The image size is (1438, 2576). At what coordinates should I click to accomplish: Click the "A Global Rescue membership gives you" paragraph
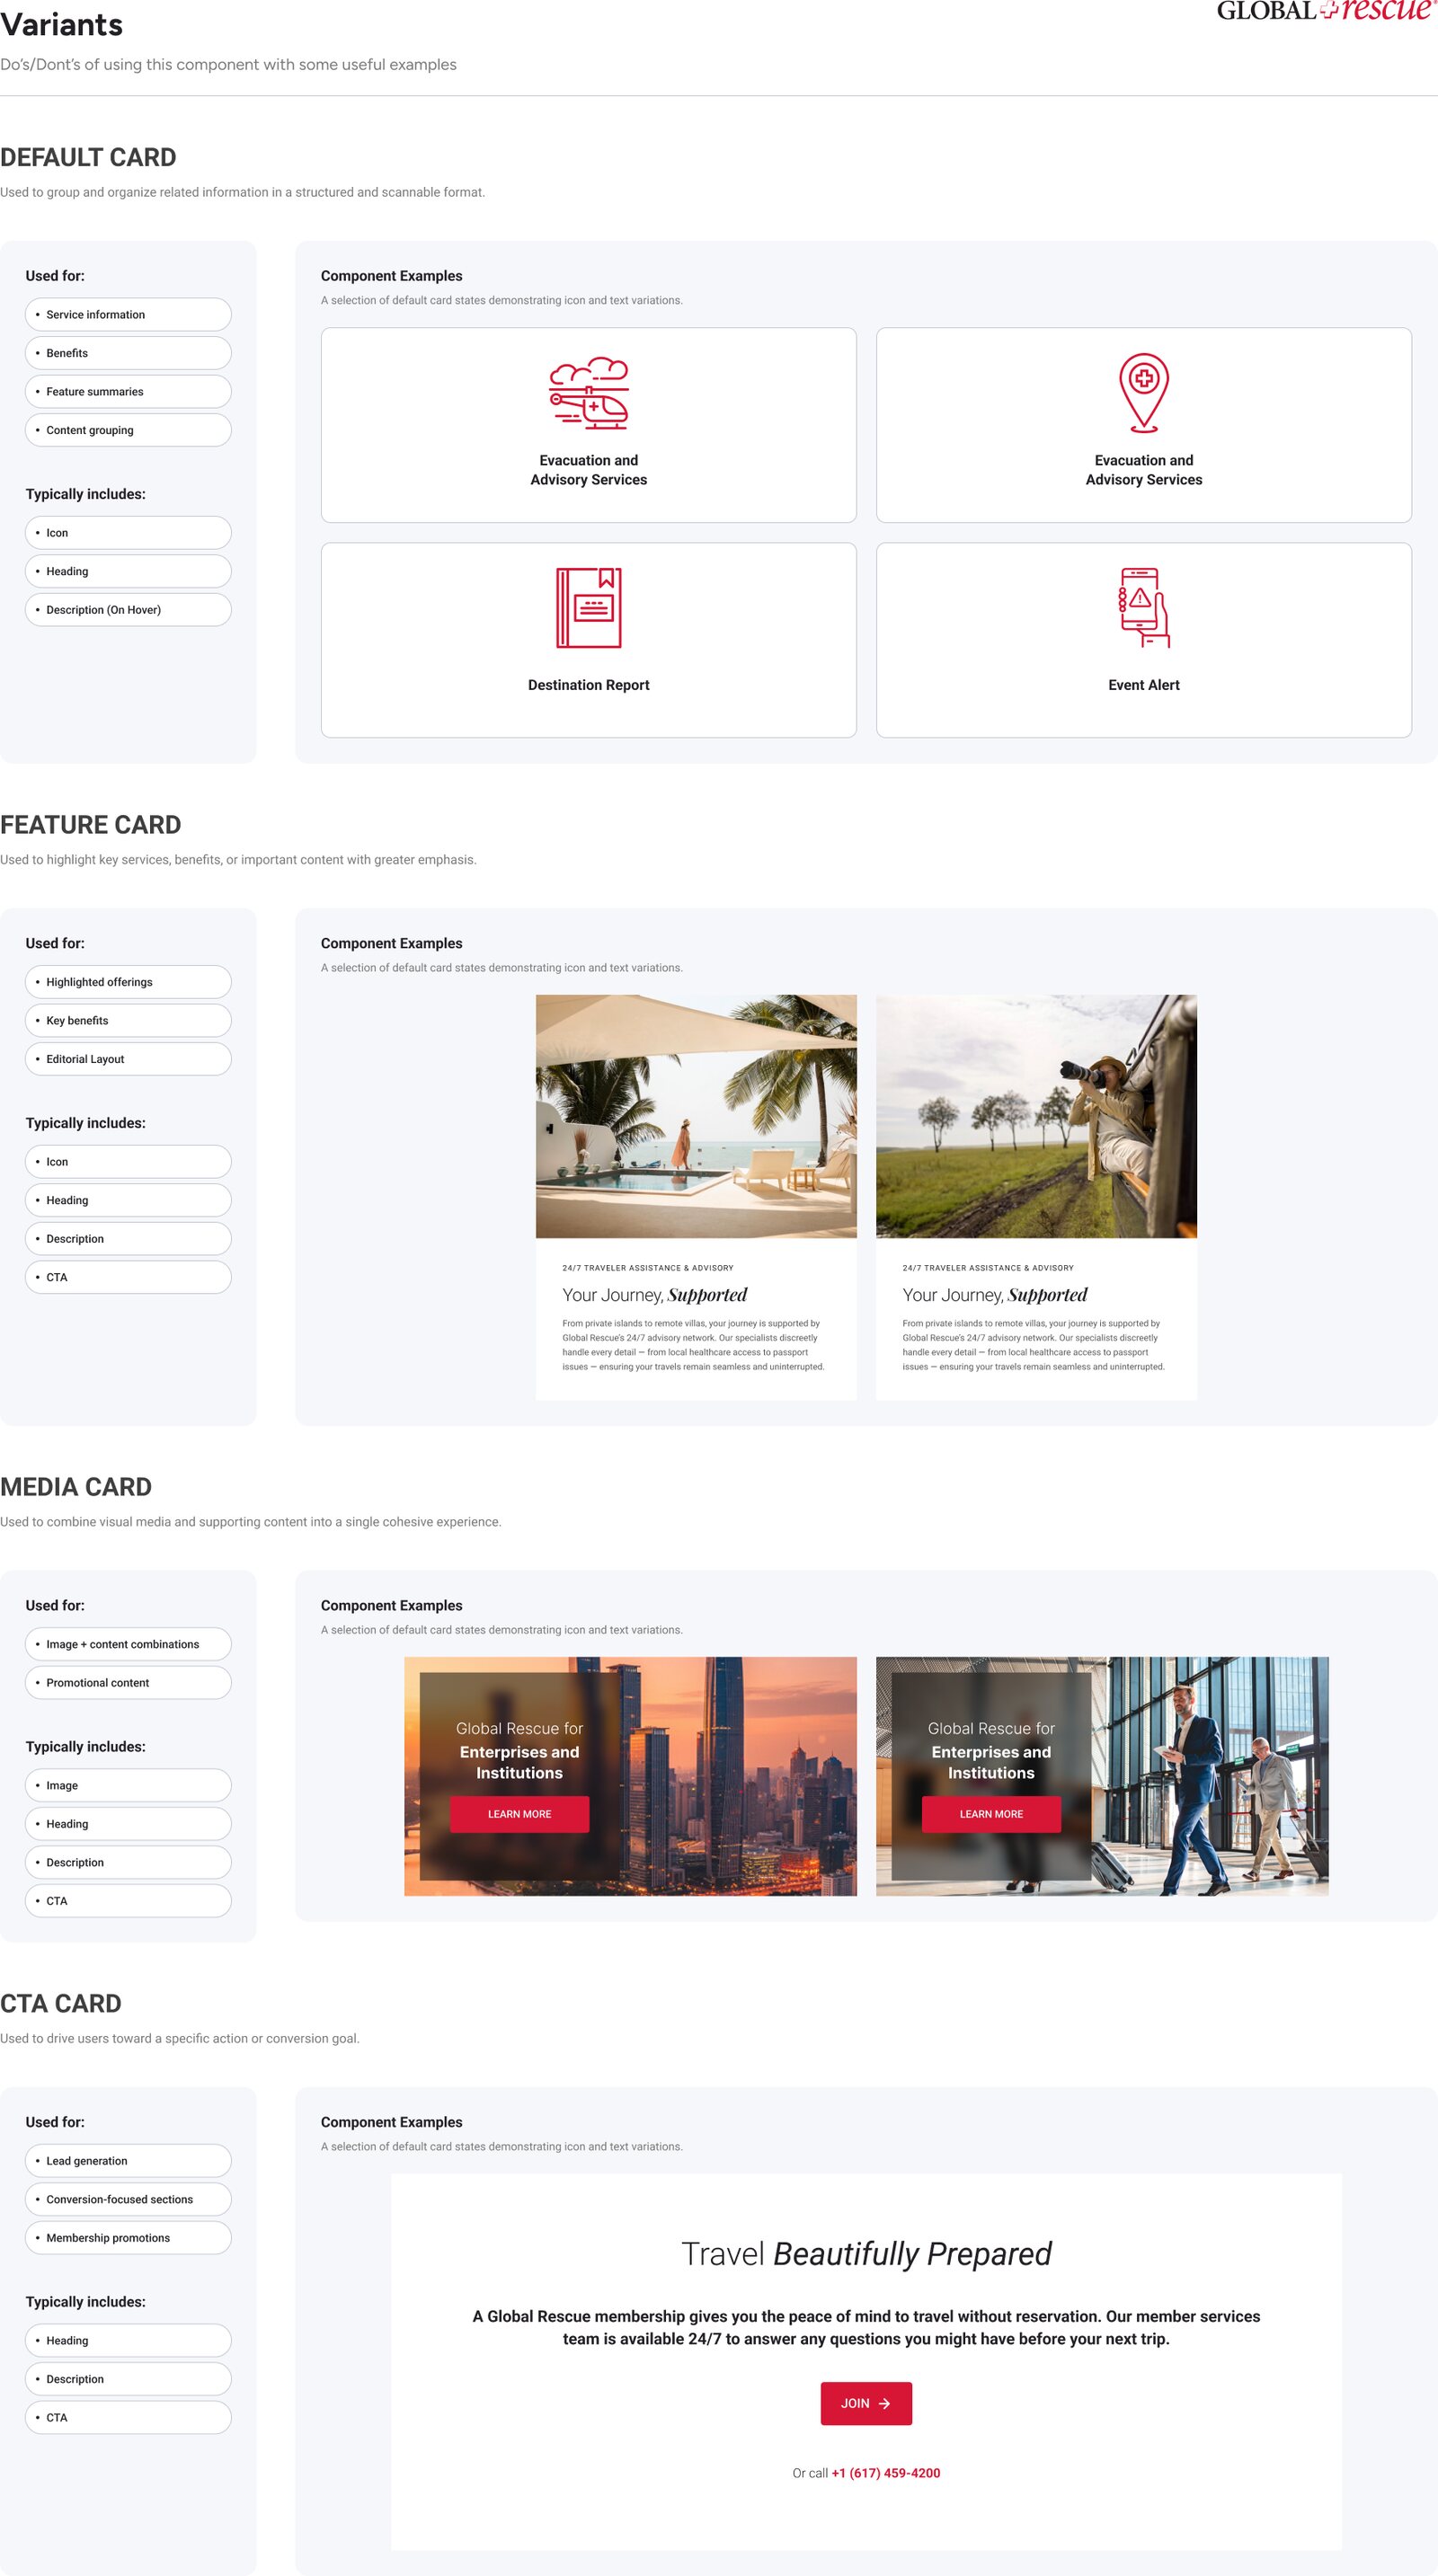pyautogui.click(x=866, y=2327)
